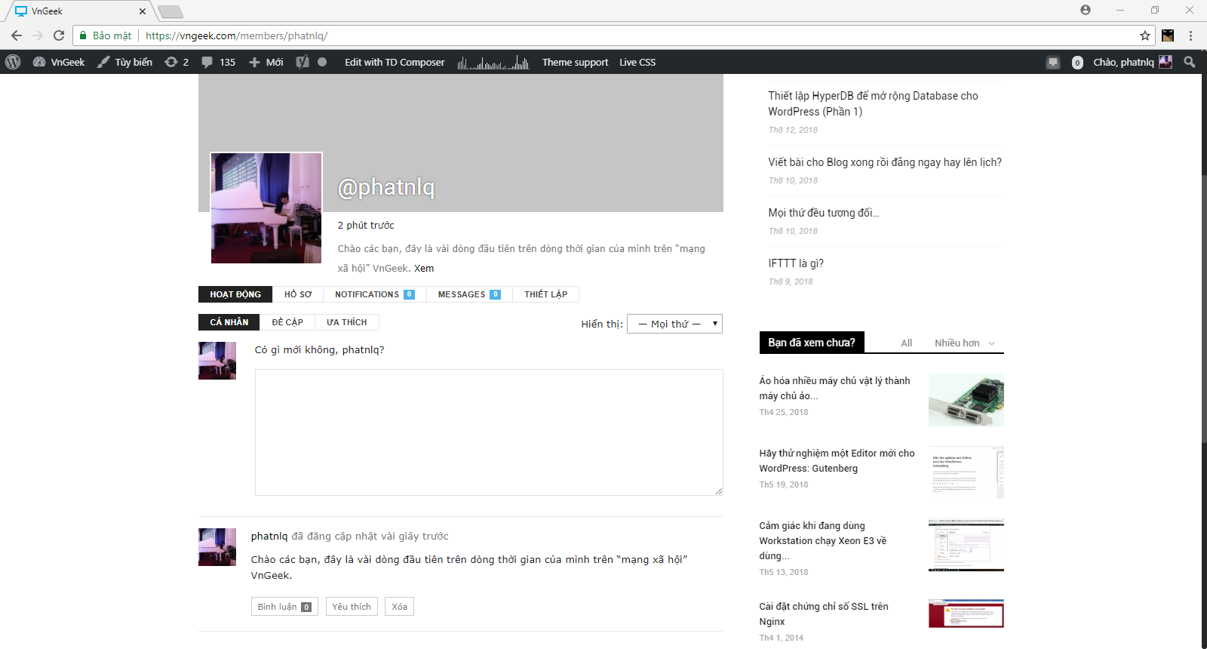Open comments bubble showing 135

pos(218,62)
